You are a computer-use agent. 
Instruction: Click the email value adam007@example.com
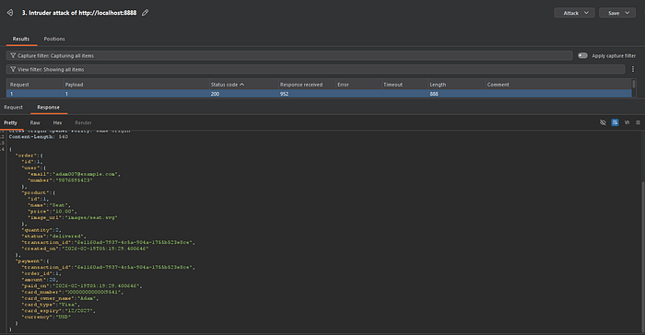pos(86,174)
